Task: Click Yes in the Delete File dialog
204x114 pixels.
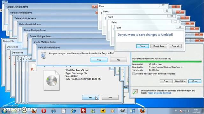Action: point(91,97)
